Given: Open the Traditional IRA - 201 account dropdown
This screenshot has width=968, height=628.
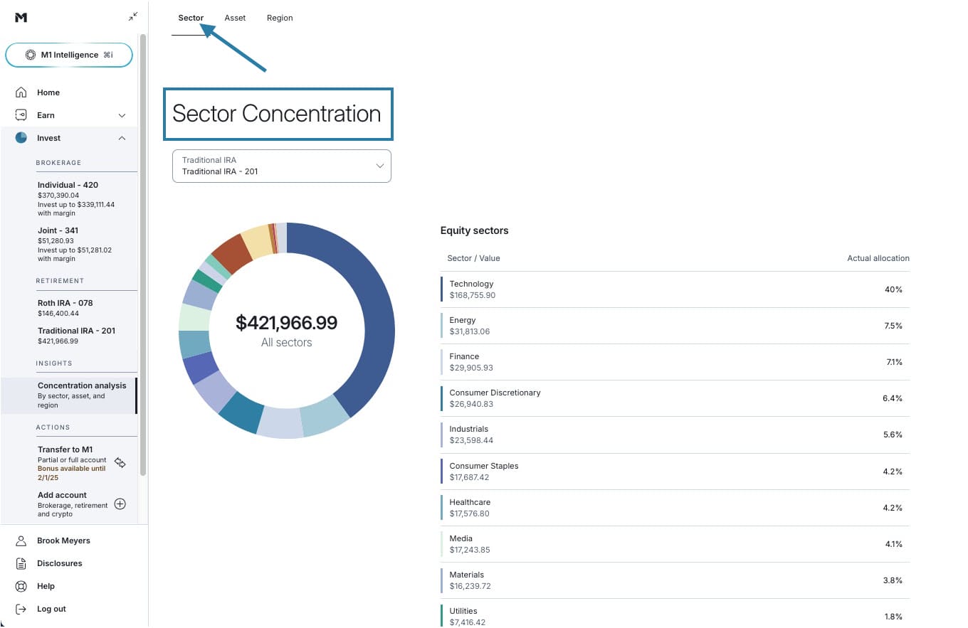Looking at the screenshot, I should coord(281,166).
